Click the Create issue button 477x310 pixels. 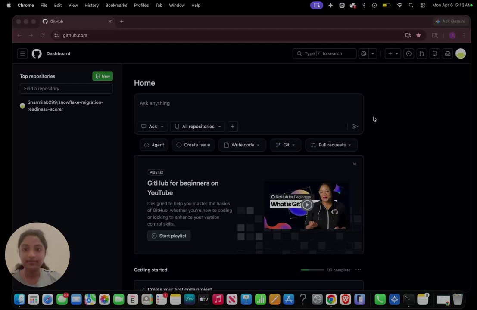pos(193,145)
